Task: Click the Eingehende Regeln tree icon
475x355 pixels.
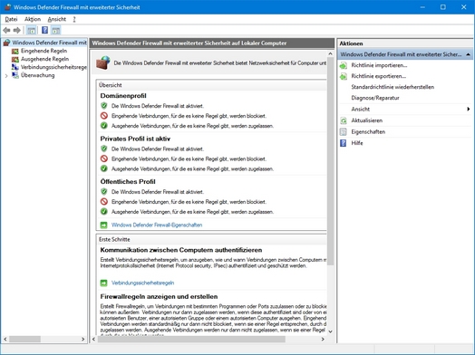Action: 15,51
